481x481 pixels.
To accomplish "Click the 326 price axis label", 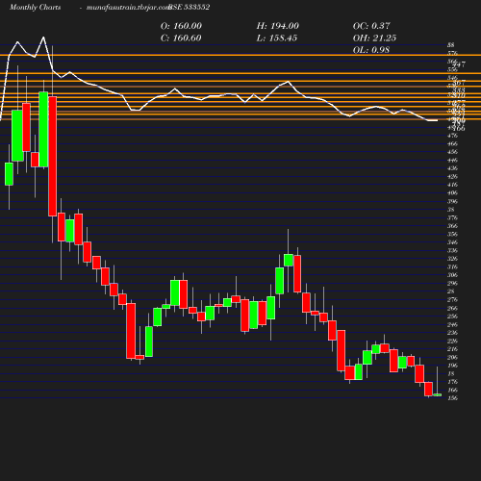I will [x=452, y=259].
